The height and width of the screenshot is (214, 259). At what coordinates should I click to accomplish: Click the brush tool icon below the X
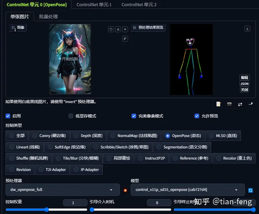click(125, 39)
